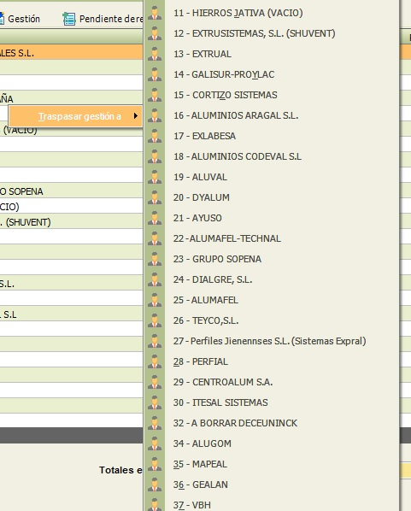
Task: Select 20 - DYALUM entry
Action: click(x=202, y=197)
